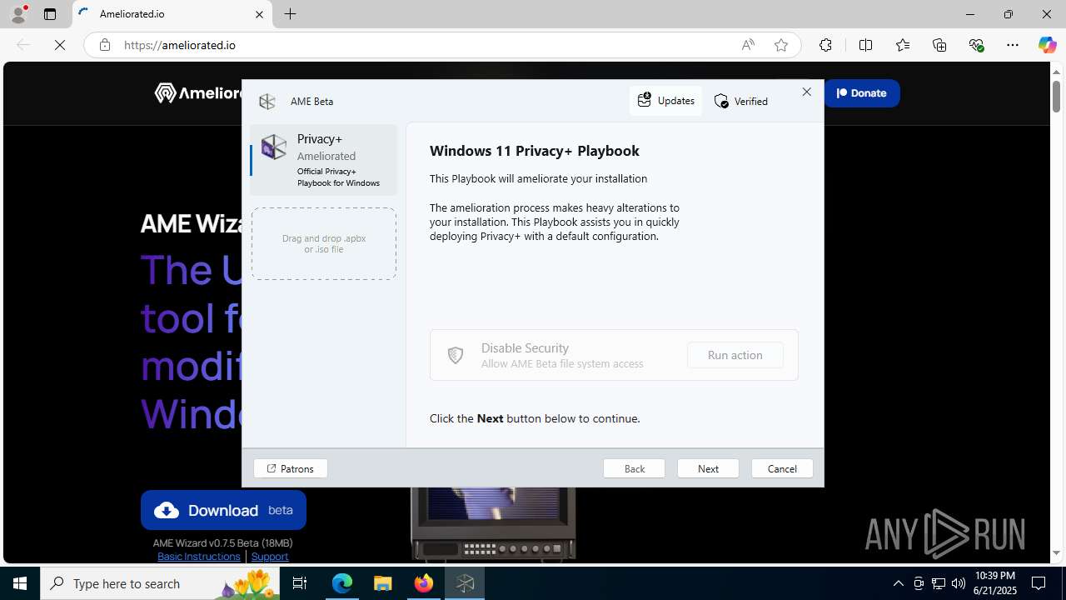This screenshot has height=600, width=1066.
Task: Click the AME Wizard taskbar icon
Action: click(465, 583)
